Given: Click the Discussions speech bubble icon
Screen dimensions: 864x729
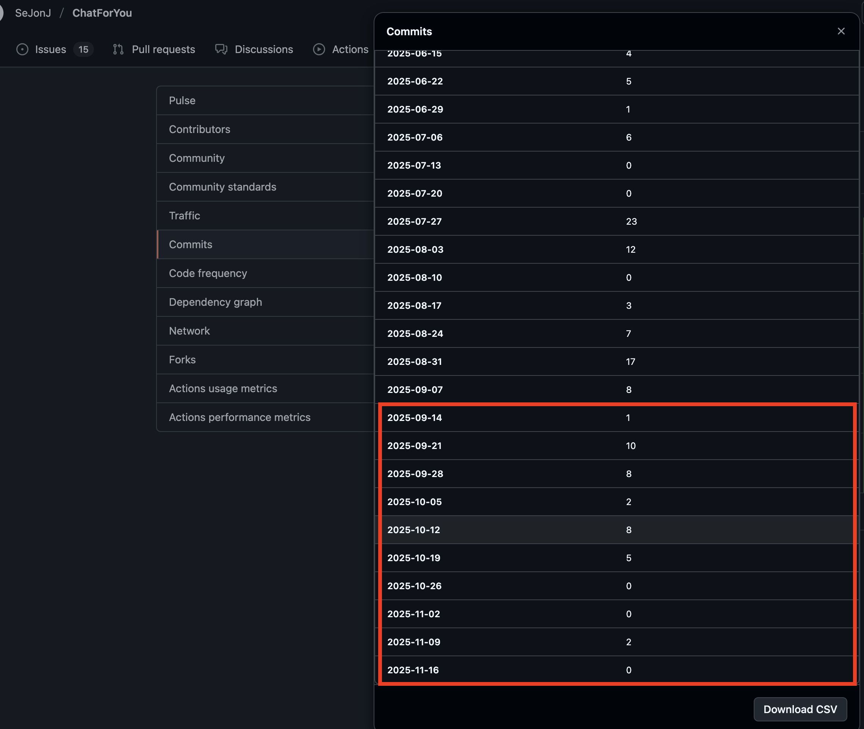Looking at the screenshot, I should click(221, 50).
